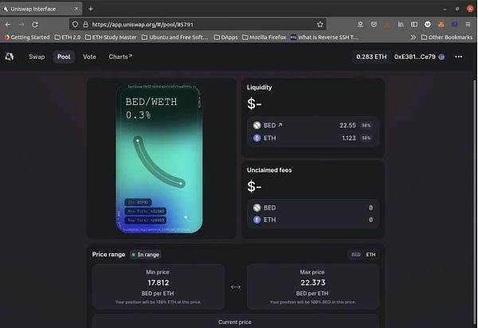Viewport: 478px width, 328px height.
Task: Click the ETH token icon under Liquidity
Action: (257, 138)
